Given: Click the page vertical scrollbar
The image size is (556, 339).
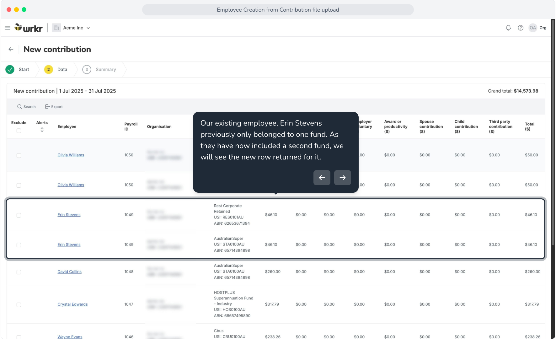Looking at the screenshot, I should 553,132.
